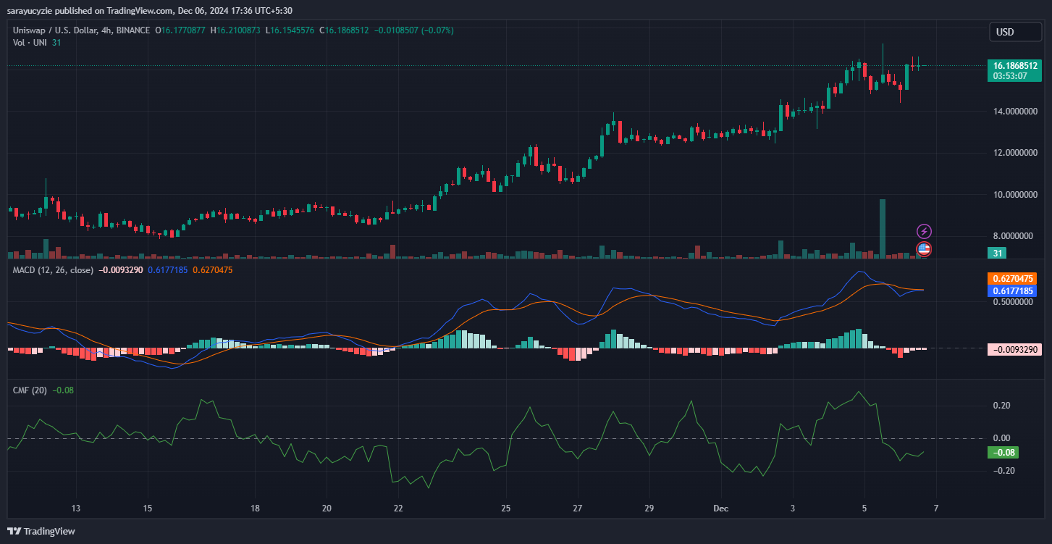Screen dimensions: 1052x544
Task: Click the 0.20 CMF axis label
Action: 1002,406
